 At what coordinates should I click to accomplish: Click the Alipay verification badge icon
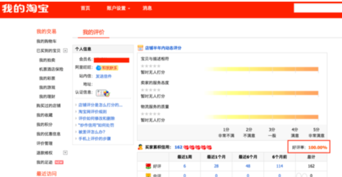107,93
